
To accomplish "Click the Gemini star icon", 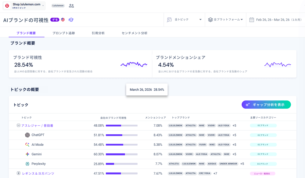I will 27,154.
